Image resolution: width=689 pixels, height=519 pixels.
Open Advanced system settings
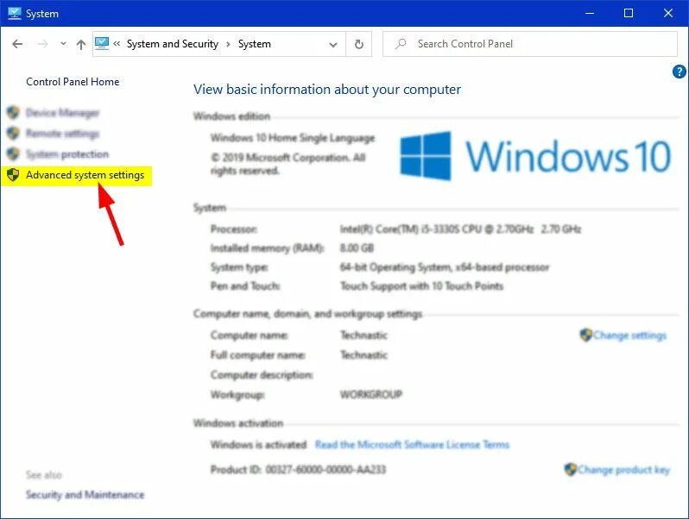tap(85, 175)
